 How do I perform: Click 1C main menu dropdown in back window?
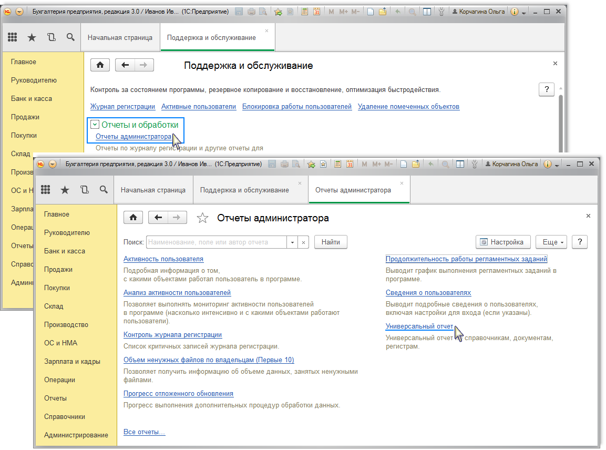(19, 12)
